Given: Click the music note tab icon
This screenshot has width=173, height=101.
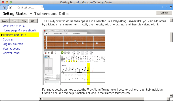Looking at the screenshot, I should tap(11, 8).
